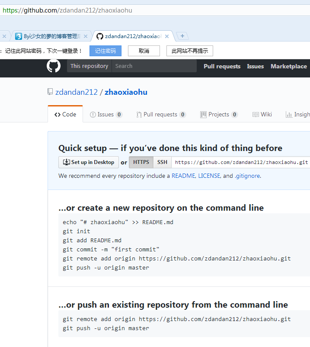Click the desktop download icon in setup button
Image resolution: width=310 pixels, height=347 pixels.
[x=66, y=162]
